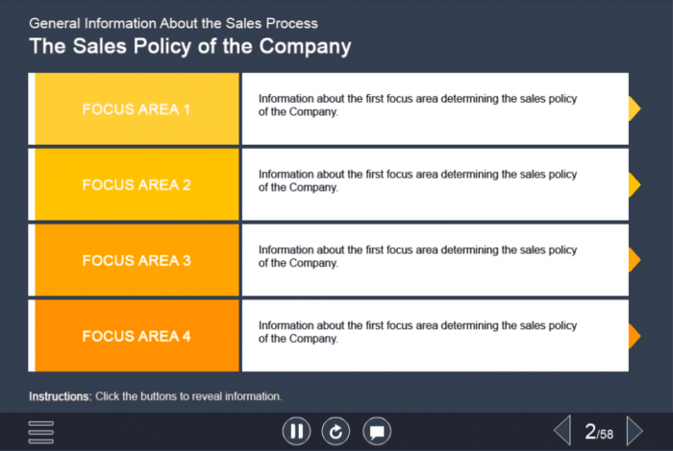This screenshot has width=673, height=451.
Task: Click orange arrow beside Focus Area 1 panel
Action: [x=634, y=108]
